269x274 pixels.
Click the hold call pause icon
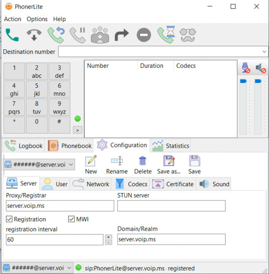coord(78,35)
